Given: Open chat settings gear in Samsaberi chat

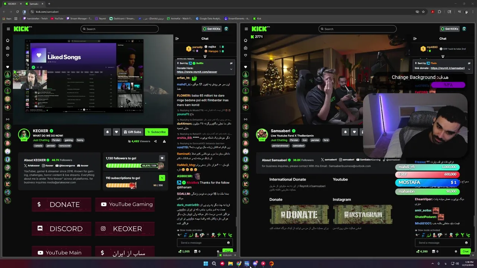Looking at the screenshot, I should [x=456, y=251].
